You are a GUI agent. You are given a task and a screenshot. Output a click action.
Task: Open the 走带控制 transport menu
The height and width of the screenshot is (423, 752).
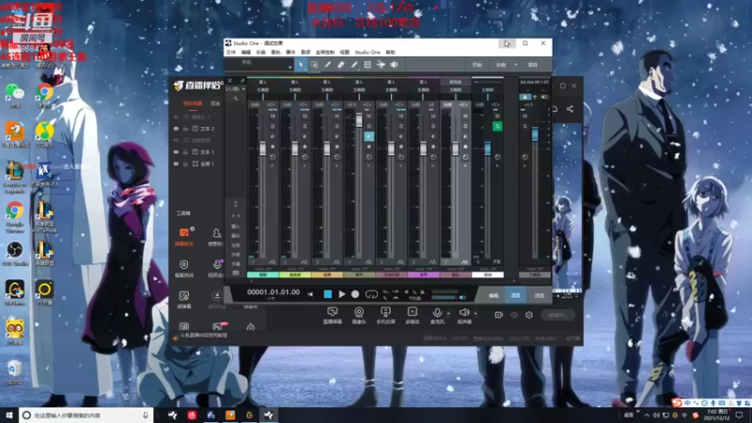click(x=324, y=53)
